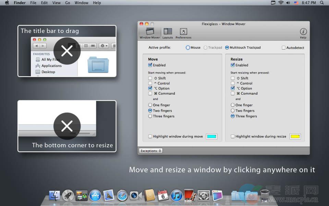
Task: Enable the Autodetect checkbox
Action: 283,48
